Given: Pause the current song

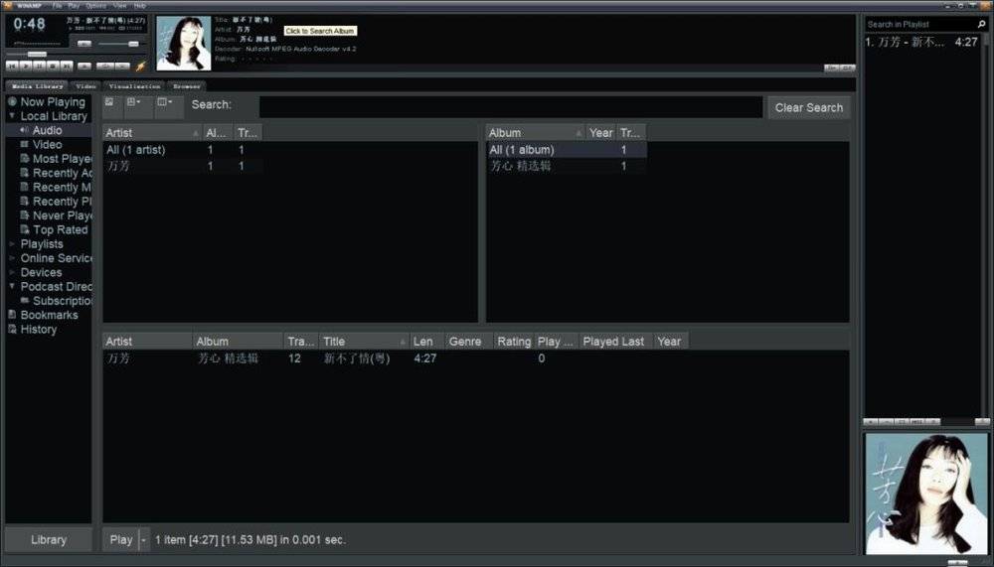Looking at the screenshot, I should [x=40, y=66].
